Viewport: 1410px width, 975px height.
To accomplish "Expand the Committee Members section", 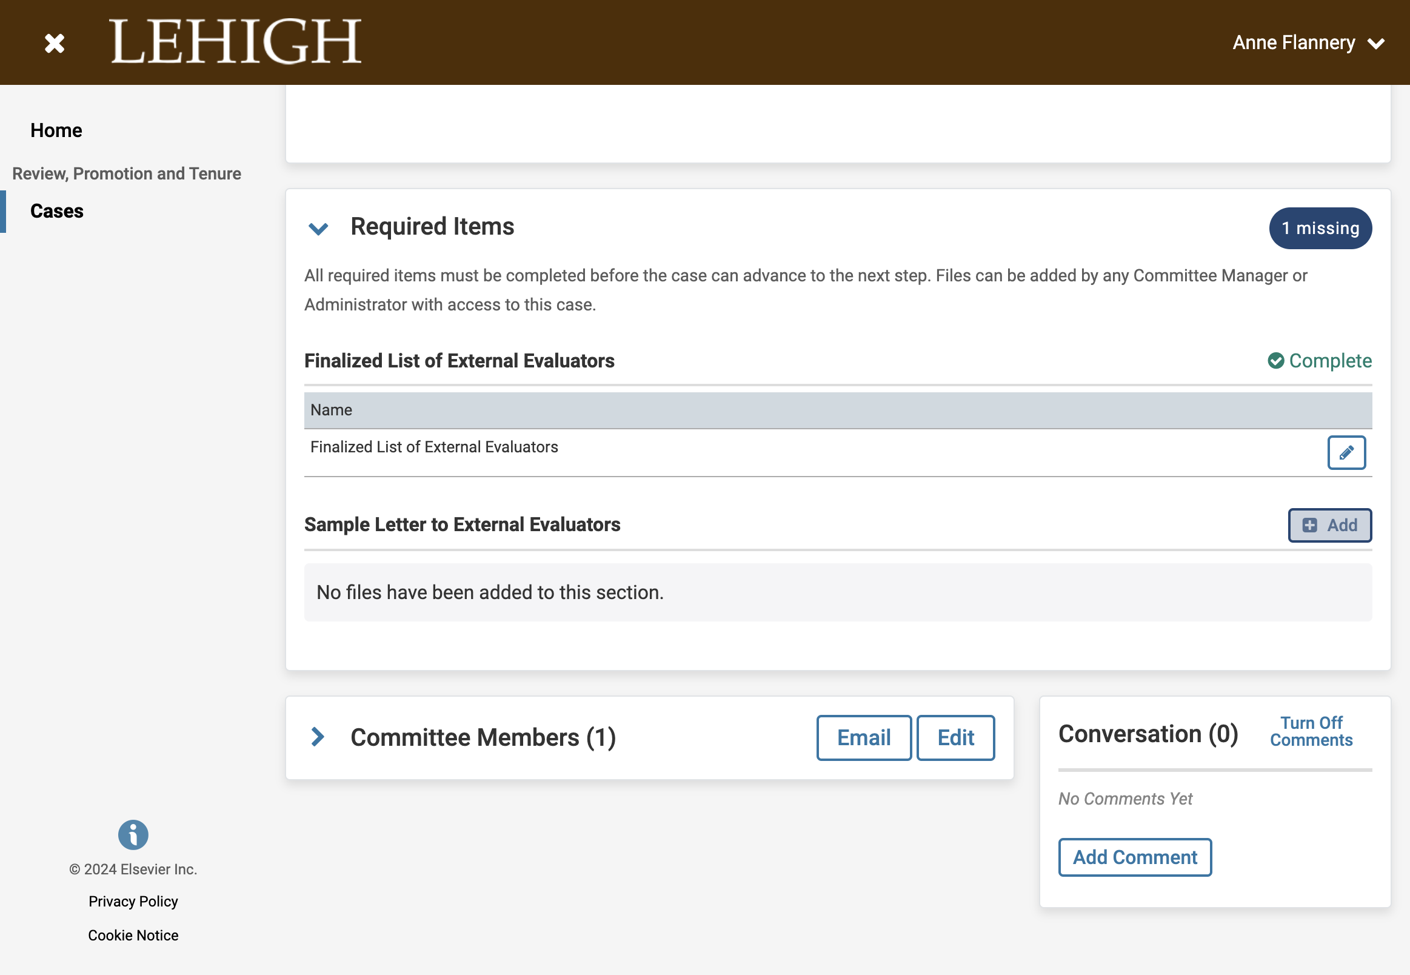I will click(318, 737).
